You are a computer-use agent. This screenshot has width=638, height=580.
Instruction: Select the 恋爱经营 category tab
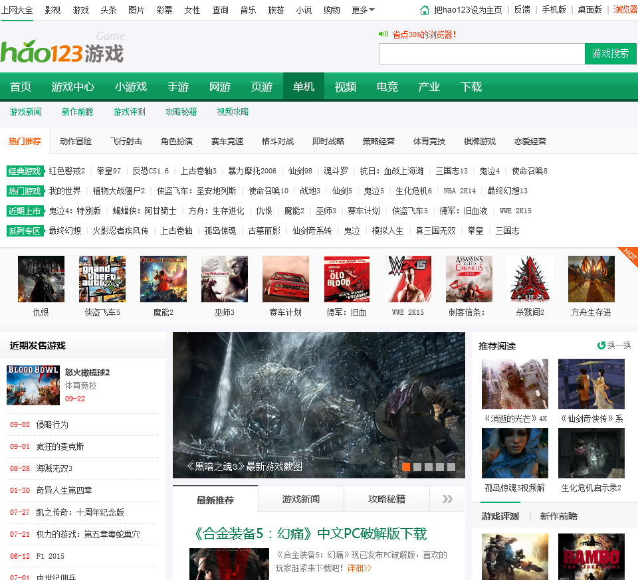click(530, 141)
